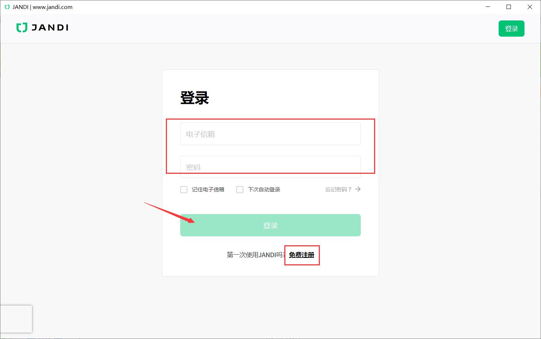541x339 pixels.
Task: Click the checkbox square beside 记住电子信箱
Action: click(183, 189)
